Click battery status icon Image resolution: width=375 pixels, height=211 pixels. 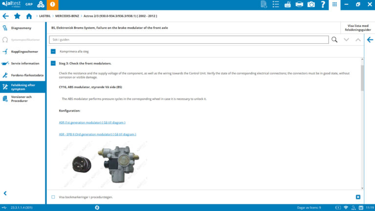pos(338,208)
